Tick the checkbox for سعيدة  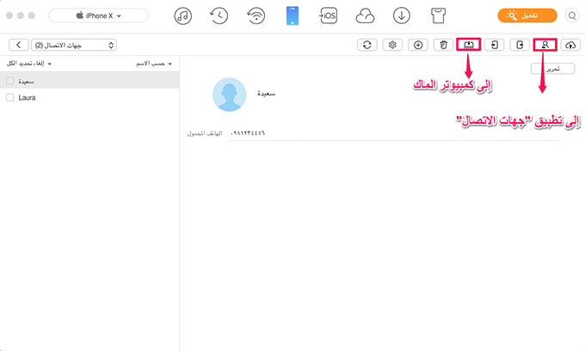pyautogui.click(x=10, y=81)
